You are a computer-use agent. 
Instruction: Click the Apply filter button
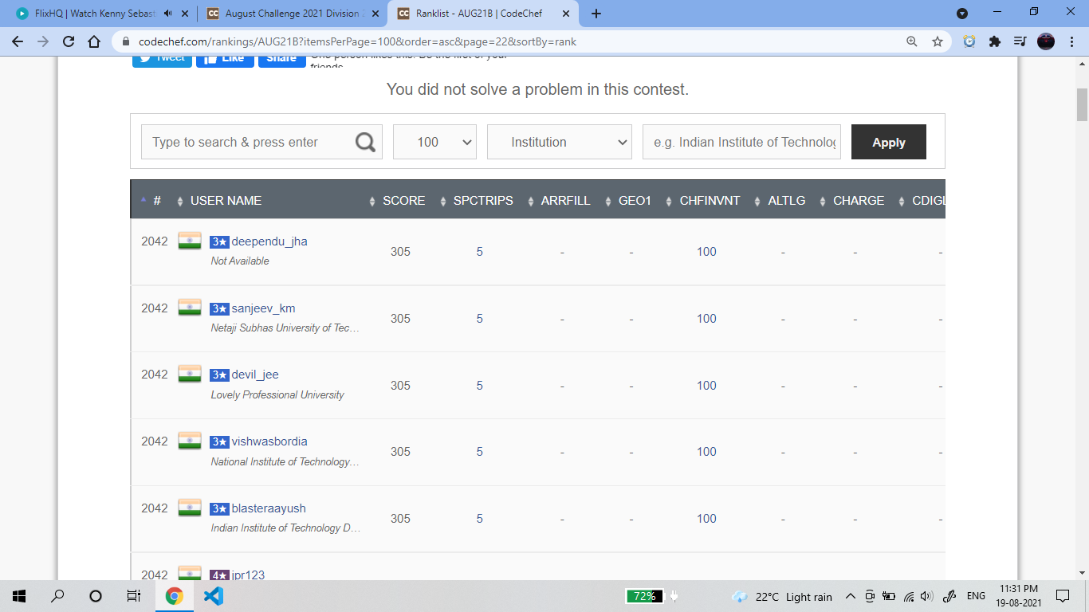pos(889,142)
